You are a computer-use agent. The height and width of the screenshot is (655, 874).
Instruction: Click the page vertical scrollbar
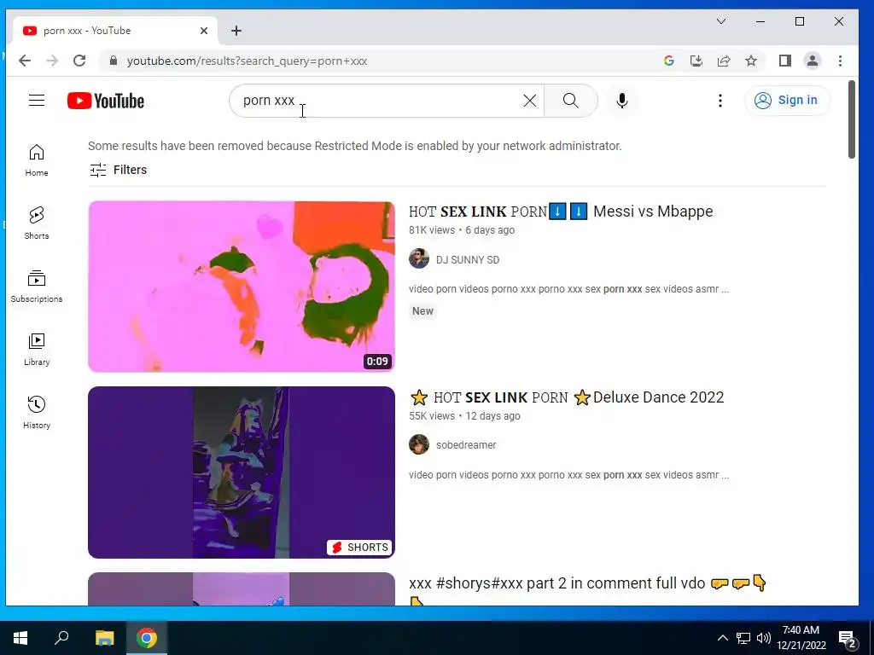point(851,119)
